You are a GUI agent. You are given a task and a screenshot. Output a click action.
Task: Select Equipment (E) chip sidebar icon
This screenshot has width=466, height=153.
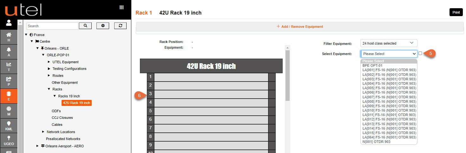9,96
